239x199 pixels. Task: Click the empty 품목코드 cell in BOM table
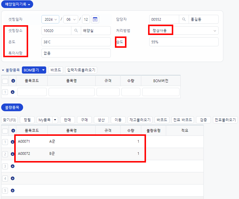(32, 92)
